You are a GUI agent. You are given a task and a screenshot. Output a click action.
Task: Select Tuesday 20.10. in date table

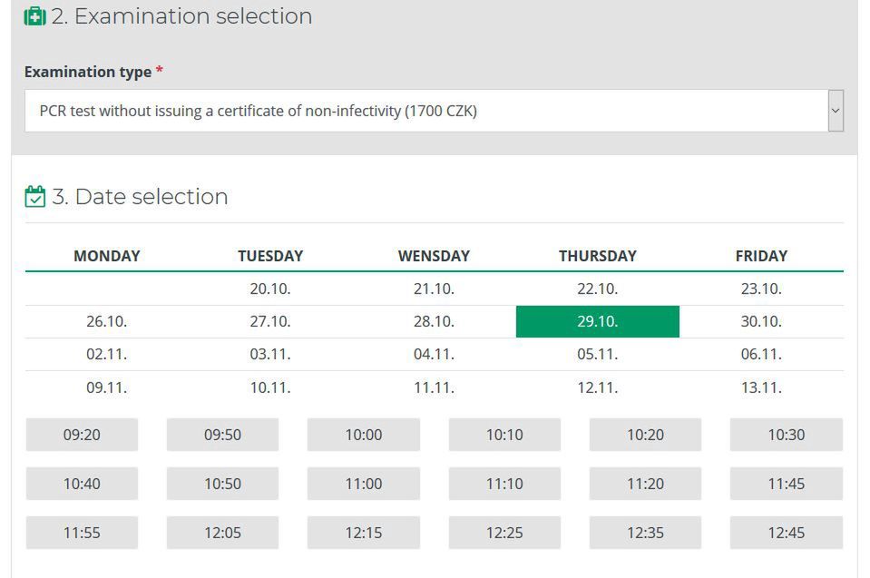click(x=270, y=289)
